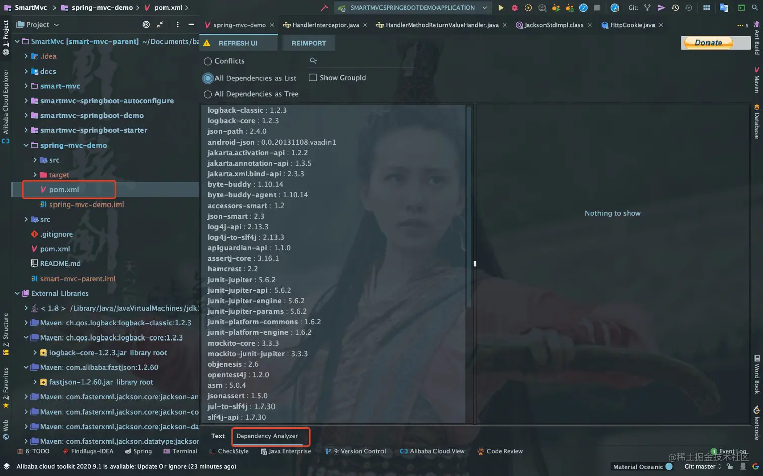Open the terminal icon in top toolbar
Image resolution: width=763 pixels, height=476 pixels.
point(741,8)
